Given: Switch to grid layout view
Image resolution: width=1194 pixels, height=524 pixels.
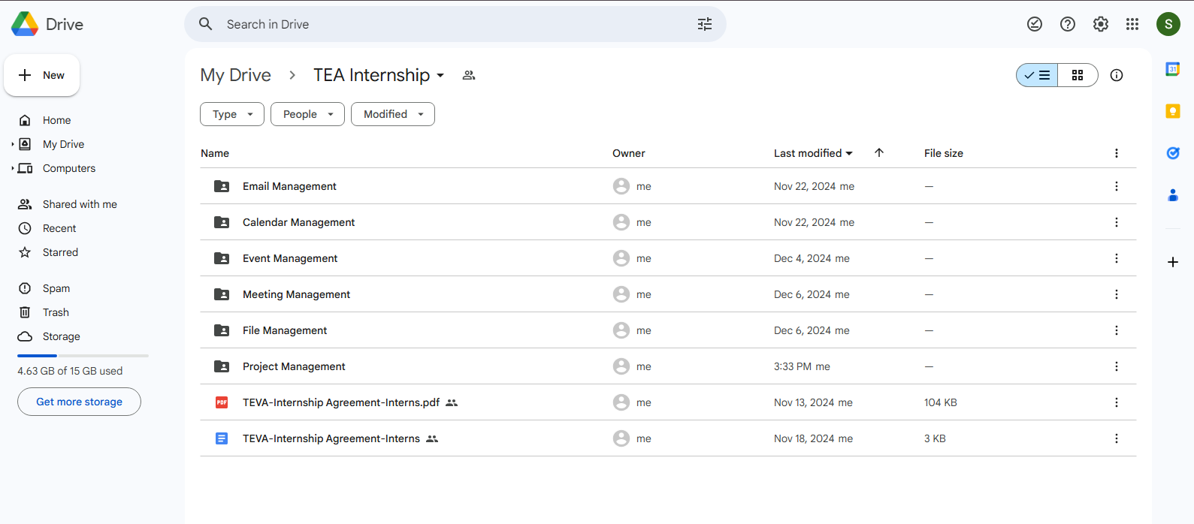Looking at the screenshot, I should coord(1078,75).
